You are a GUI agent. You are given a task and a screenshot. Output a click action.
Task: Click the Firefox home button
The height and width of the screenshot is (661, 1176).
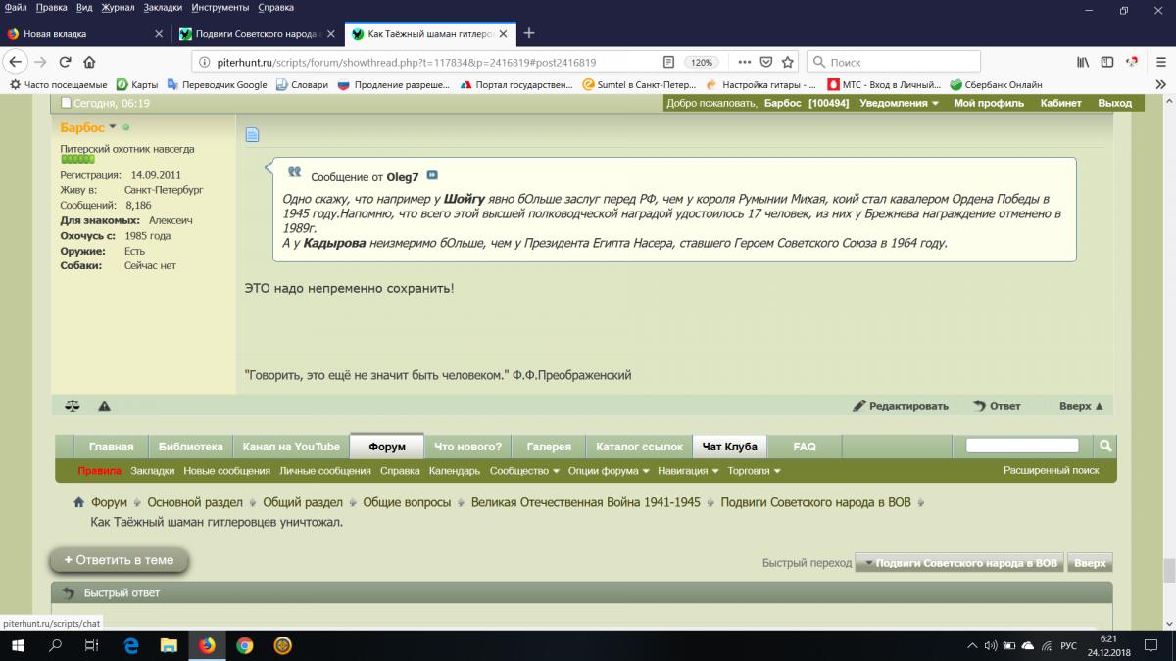(89, 62)
